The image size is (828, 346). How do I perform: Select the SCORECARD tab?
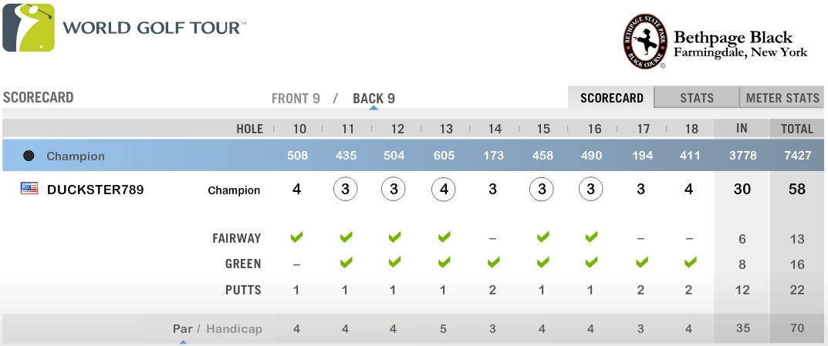coord(611,98)
